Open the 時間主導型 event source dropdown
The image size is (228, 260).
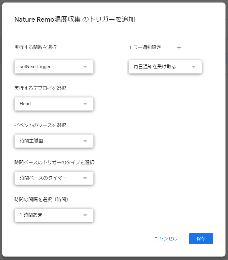(54, 141)
